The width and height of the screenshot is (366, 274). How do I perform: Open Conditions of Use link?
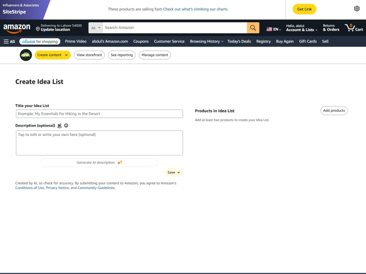(x=30, y=188)
